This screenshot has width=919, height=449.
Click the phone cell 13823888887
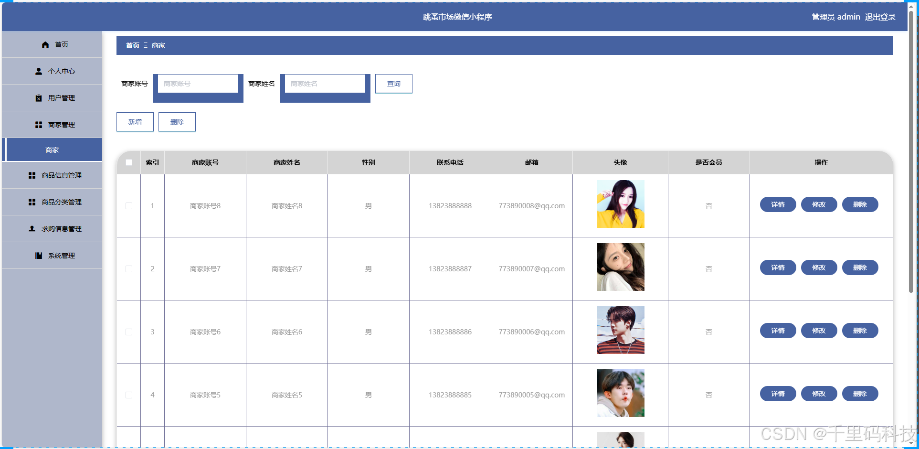pos(450,269)
